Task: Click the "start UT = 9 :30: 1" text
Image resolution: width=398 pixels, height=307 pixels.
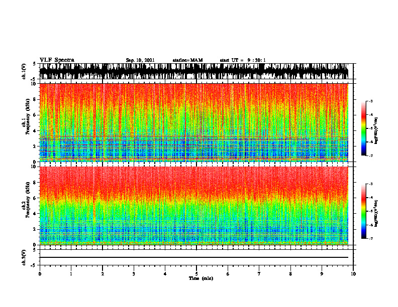Action: 243,60
